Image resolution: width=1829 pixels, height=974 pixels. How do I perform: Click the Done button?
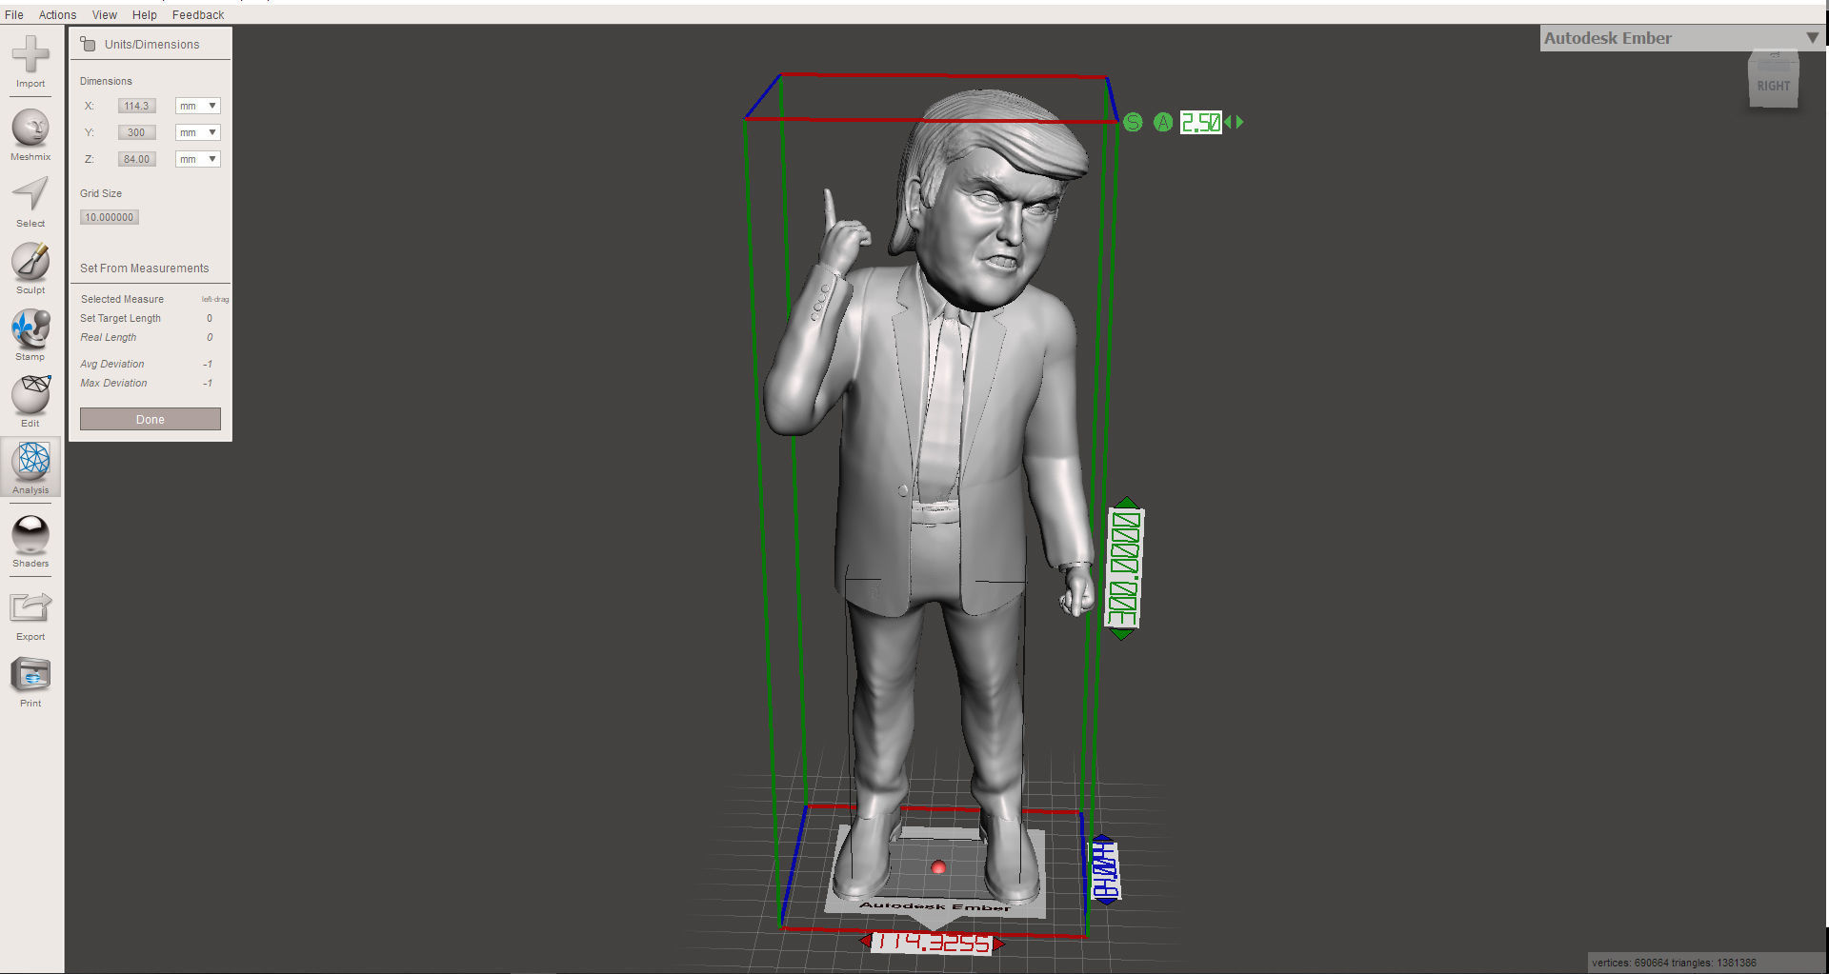click(x=150, y=419)
